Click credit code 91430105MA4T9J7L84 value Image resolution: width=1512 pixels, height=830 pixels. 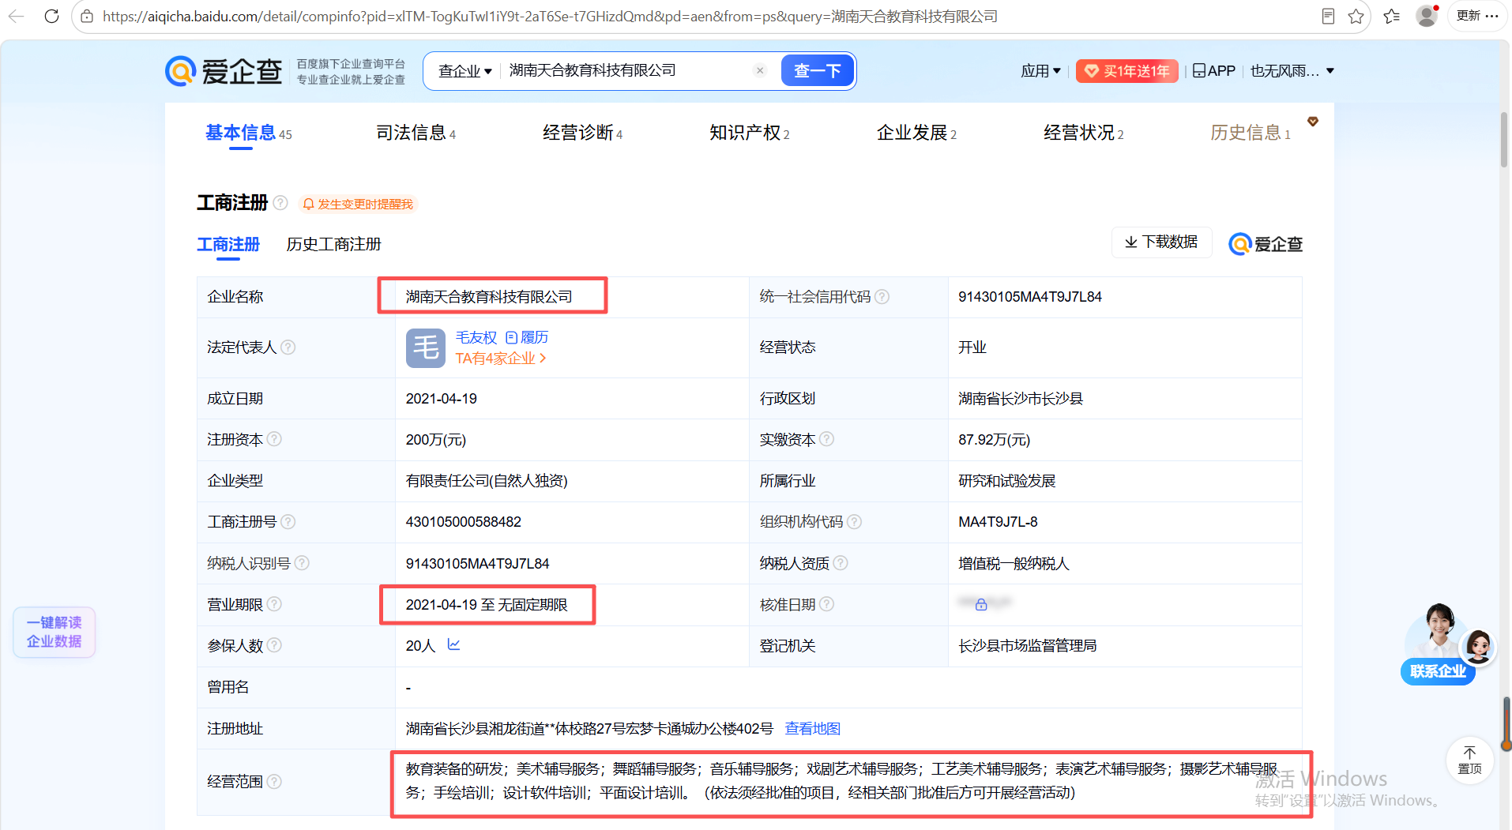pos(1030,297)
